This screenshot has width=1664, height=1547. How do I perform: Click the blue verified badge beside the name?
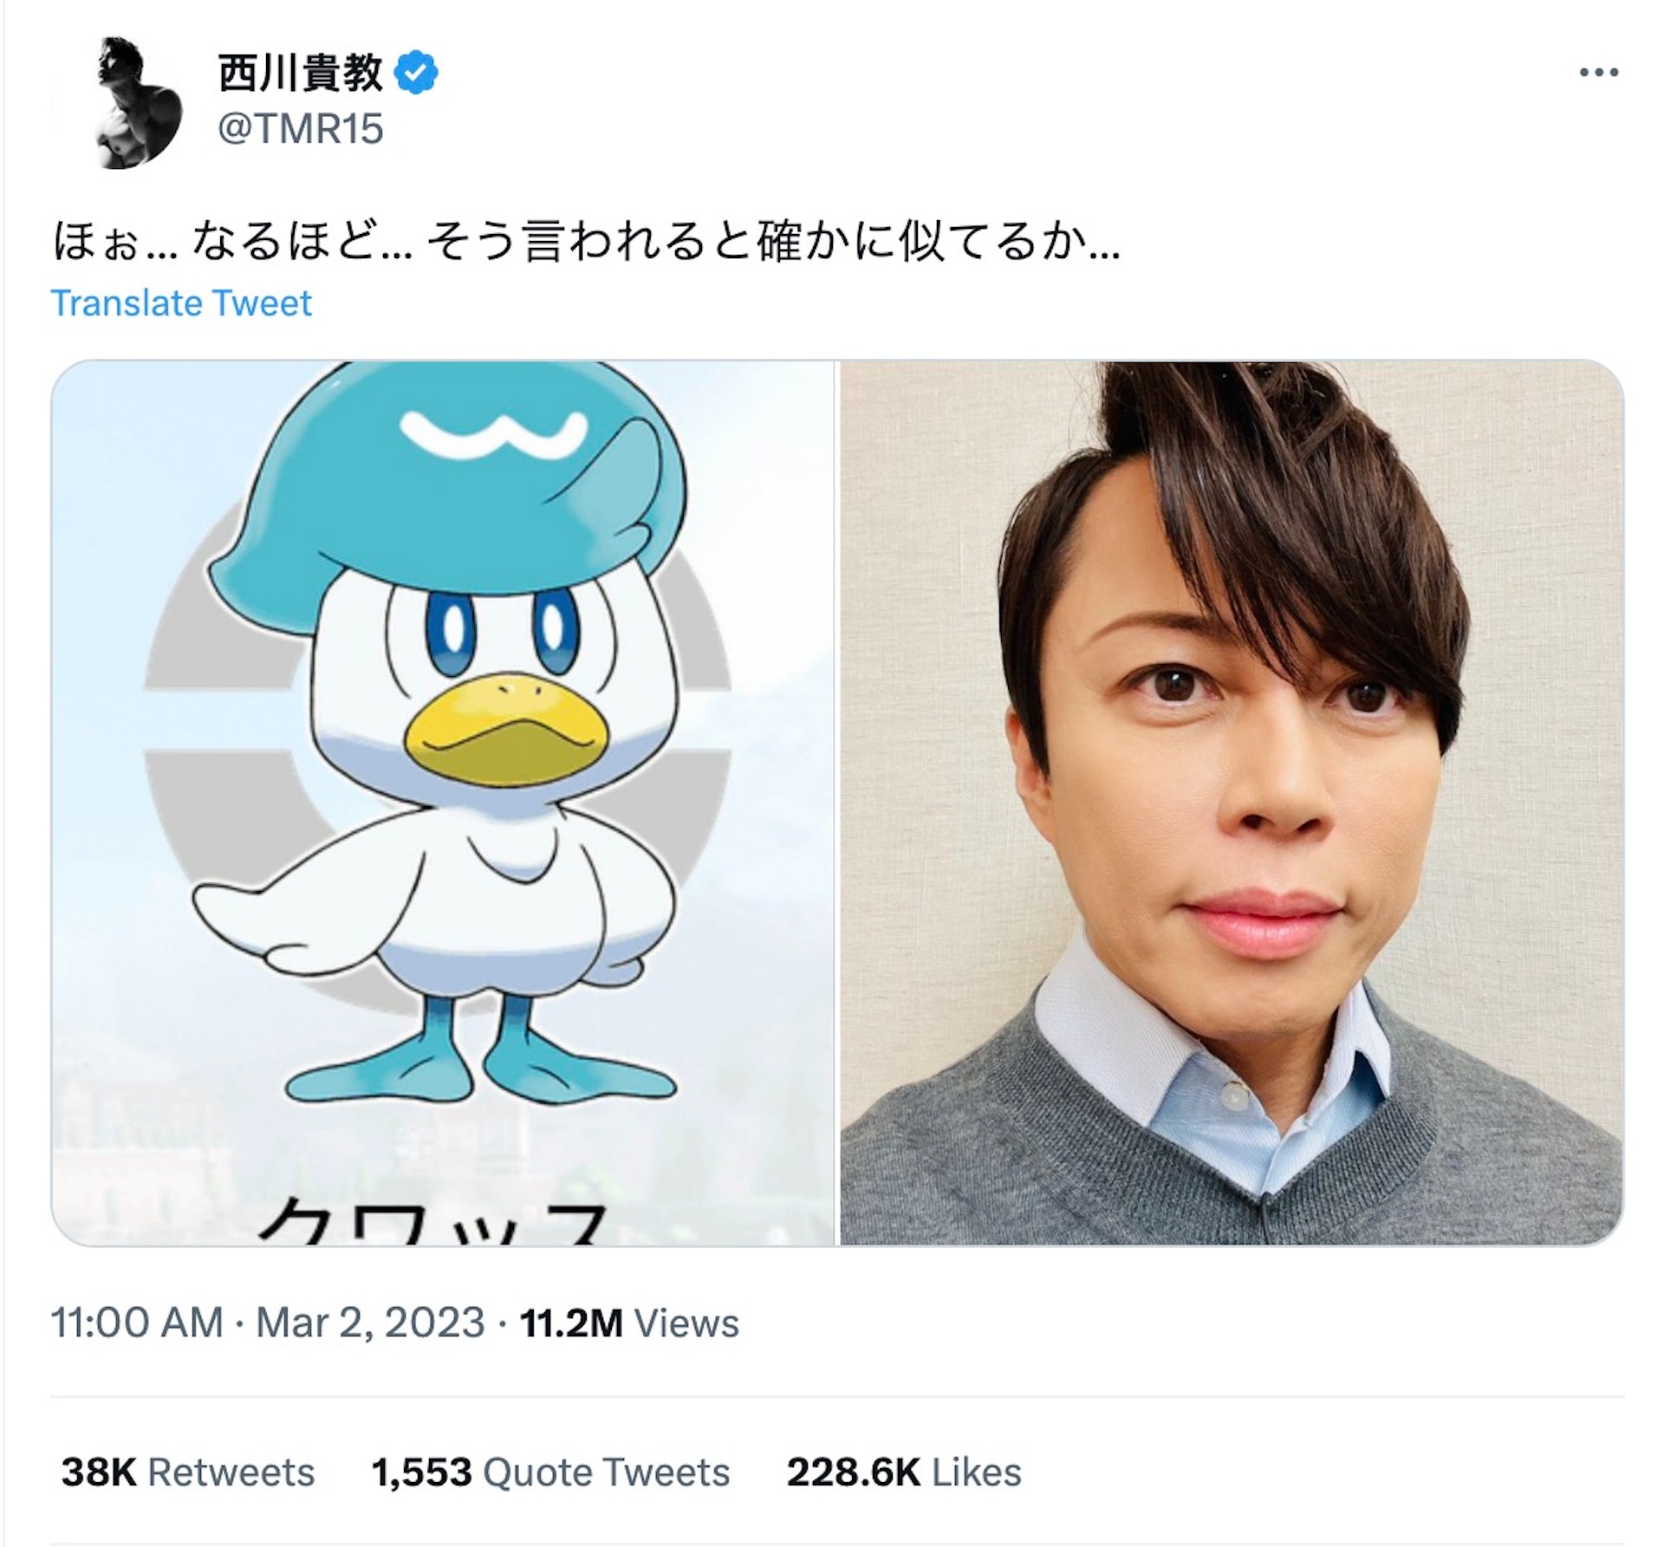pyautogui.click(x=416, y=73)
